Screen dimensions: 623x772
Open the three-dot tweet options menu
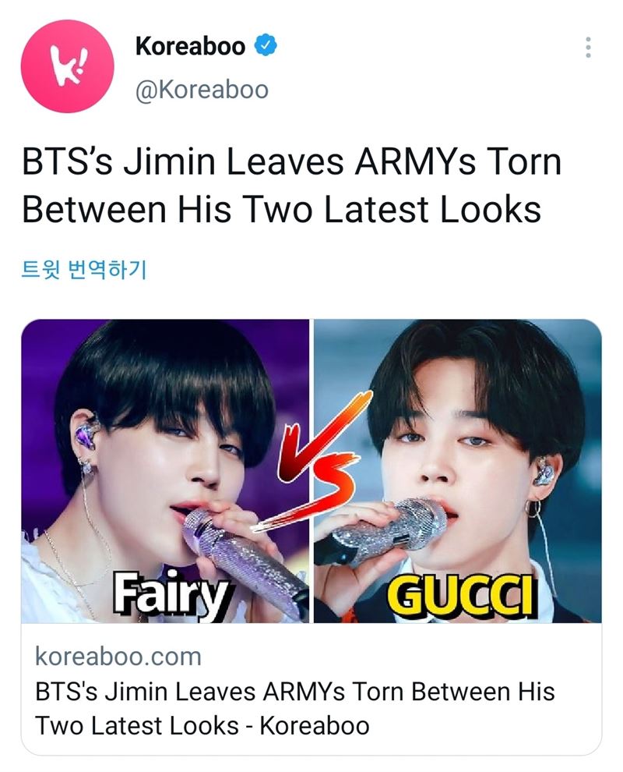pyautogui.click(x=588, y=48)
